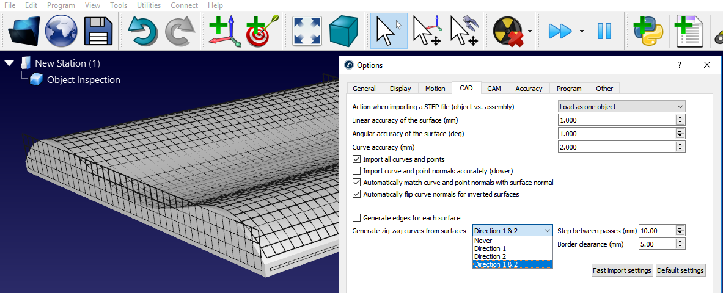Click the check collisions radiation icon
Image resolution: width=723 pixels, height=293 pixels.
coord(507,31)
